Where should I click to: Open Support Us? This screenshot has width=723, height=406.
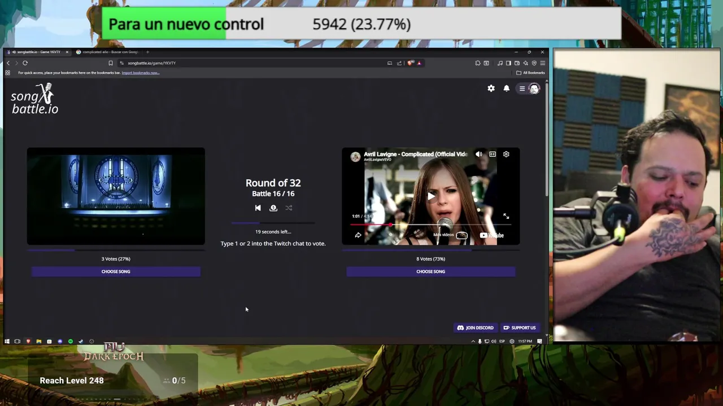(x=520, y=328)
